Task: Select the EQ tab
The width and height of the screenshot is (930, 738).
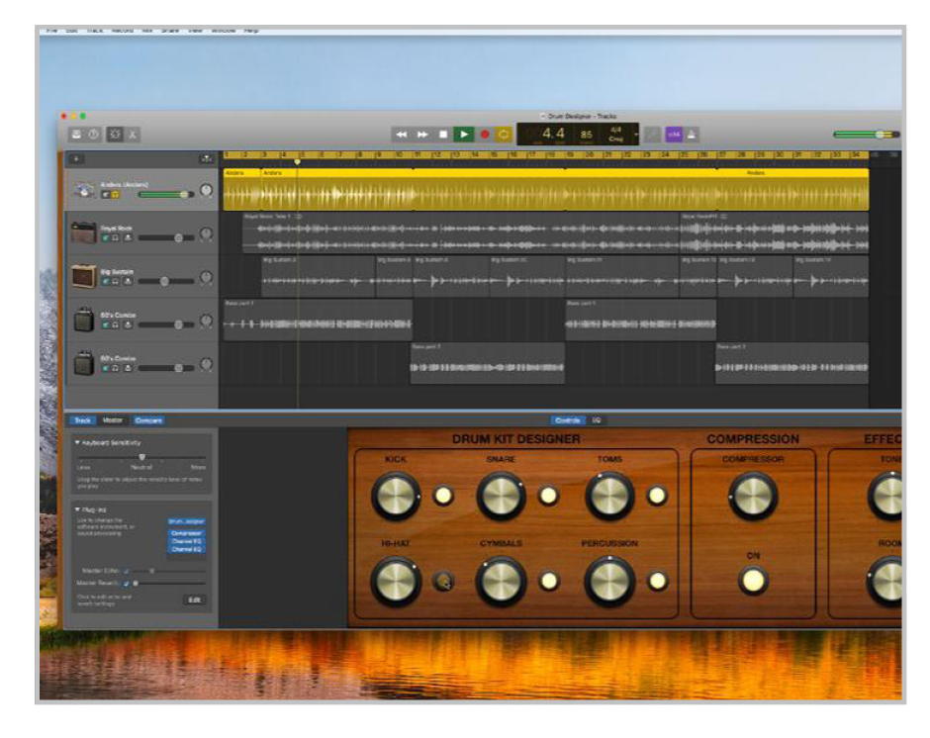Action: 597,420
